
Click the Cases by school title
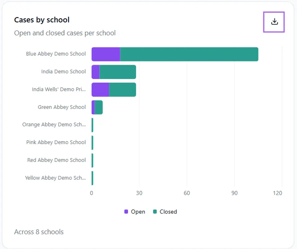click(x=42, y=20)
